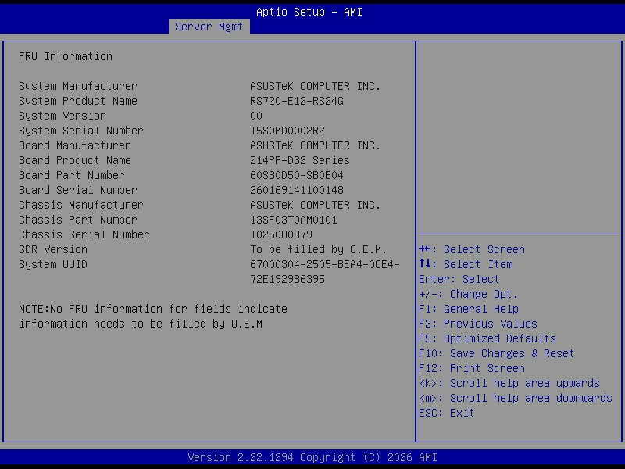The height and width of the screenshot is (469, 625).
Task: Click 'F10: Save Changes & Reset' line
Action: [x=496, y=353]
